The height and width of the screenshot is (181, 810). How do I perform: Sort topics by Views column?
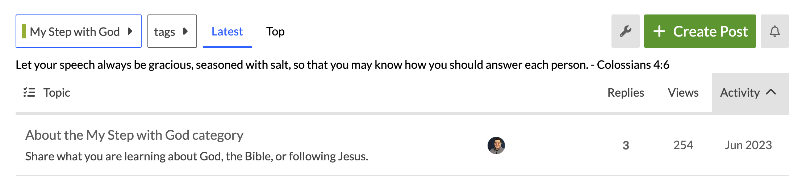pos(683,93)
